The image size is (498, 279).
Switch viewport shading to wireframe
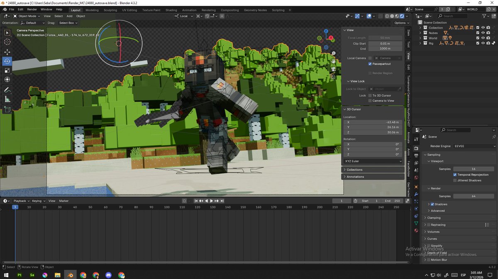387,16
